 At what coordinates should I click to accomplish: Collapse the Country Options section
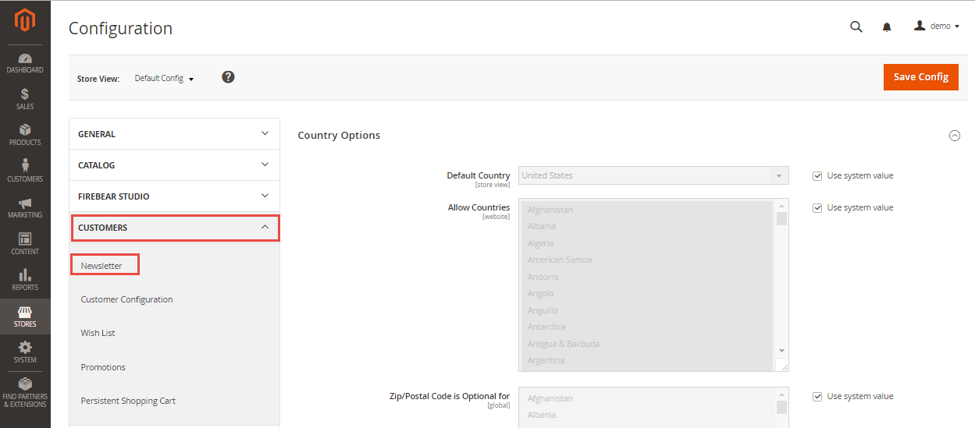pos(954,136)
